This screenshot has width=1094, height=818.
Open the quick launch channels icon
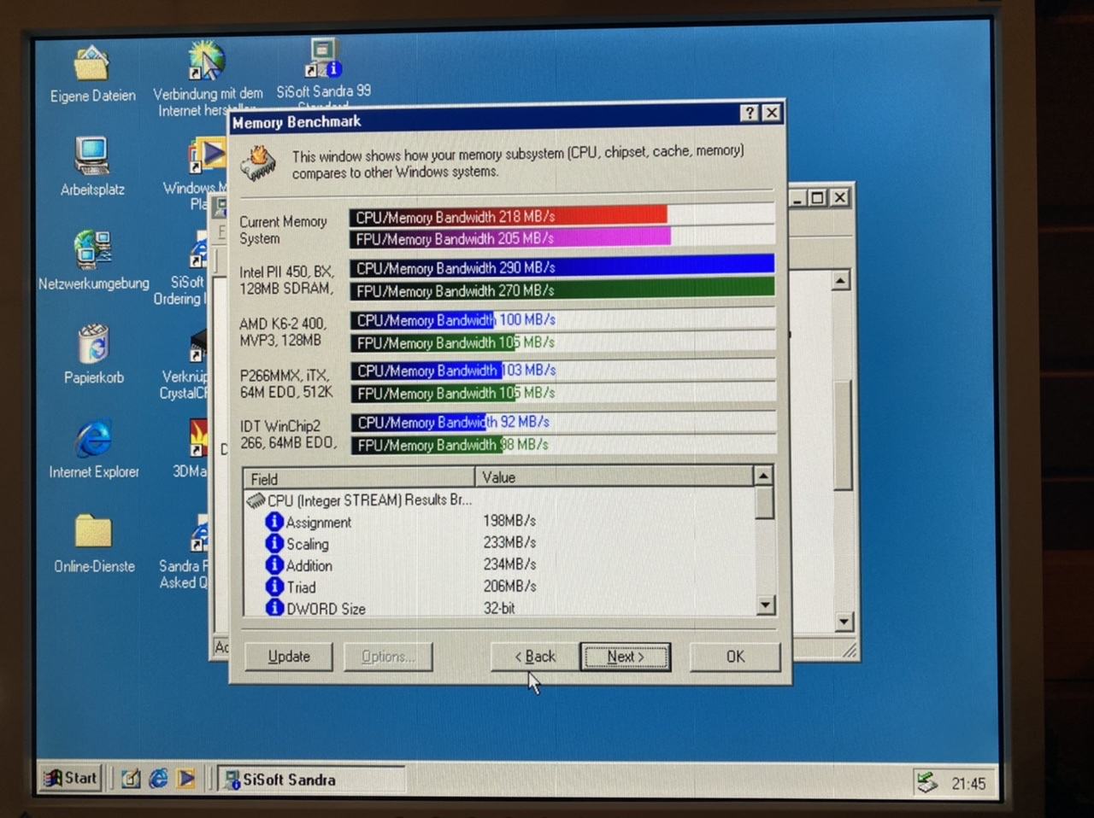(185, 779)
